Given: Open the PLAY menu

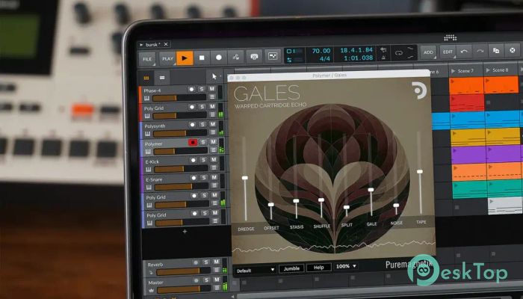Looking at the screenshot, I should 167,59.
